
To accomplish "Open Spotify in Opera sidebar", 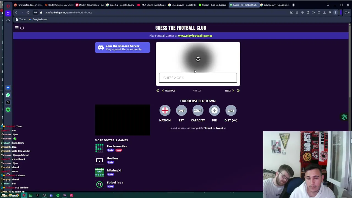I will (8, 110).
